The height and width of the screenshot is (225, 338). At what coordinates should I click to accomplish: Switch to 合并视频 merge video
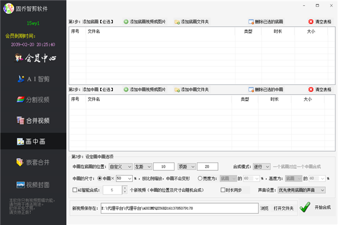coord(33,120)
